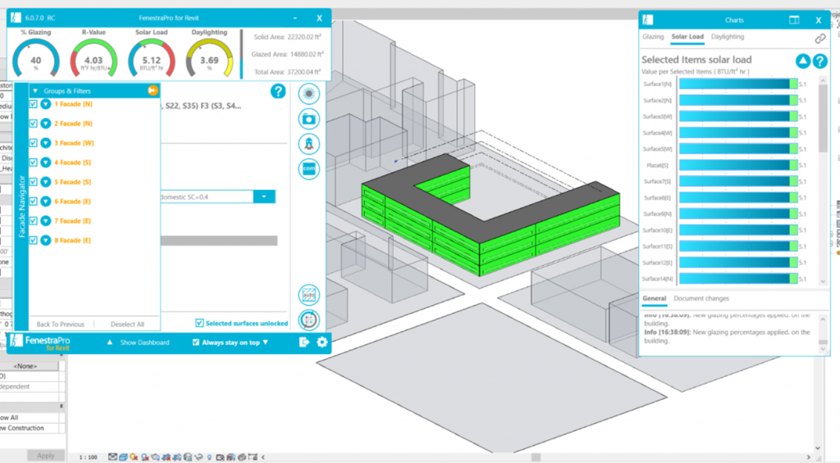This screenshot has width=840, height=463.
Task: Uncheck 7 Facade [E] checkbox
Action: point(33,220)
